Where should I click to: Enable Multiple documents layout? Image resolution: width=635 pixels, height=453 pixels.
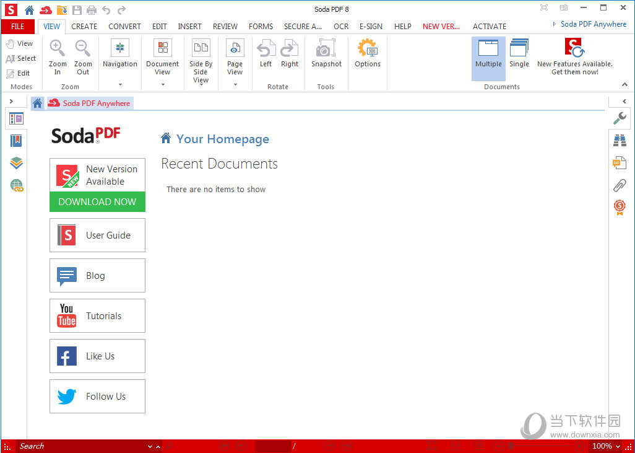coord(488,58)
